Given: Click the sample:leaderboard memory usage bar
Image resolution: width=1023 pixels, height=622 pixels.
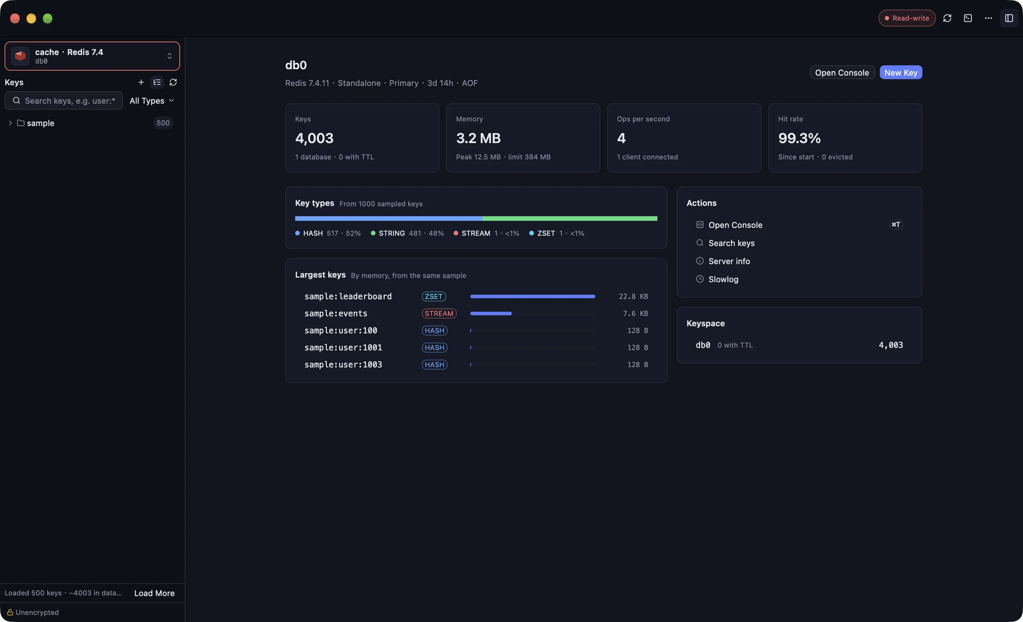Looking at the screenshot, I should tap(532, 296).
